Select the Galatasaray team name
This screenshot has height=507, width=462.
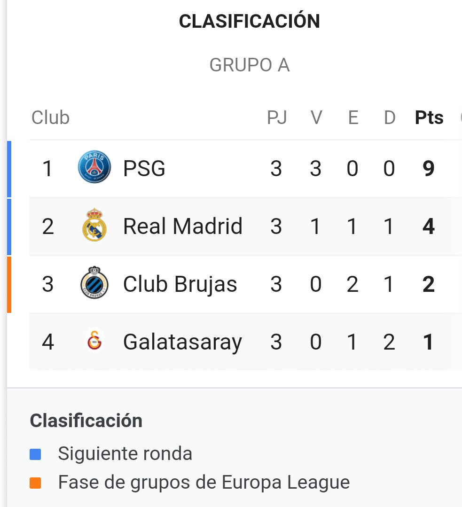point(183,342)
